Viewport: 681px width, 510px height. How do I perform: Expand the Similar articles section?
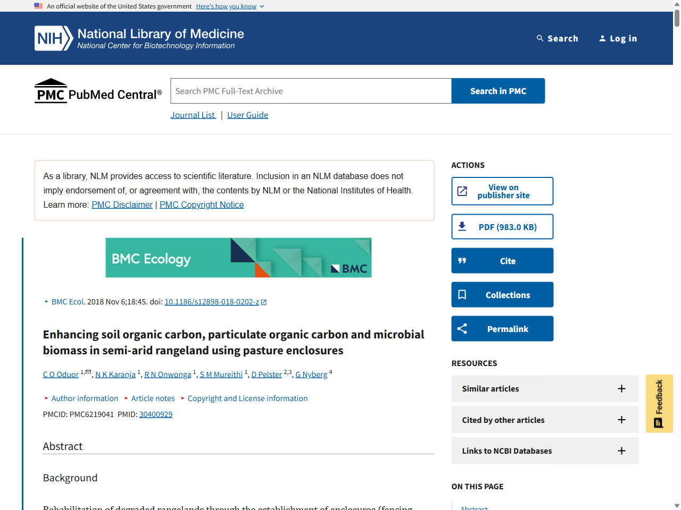621,388
